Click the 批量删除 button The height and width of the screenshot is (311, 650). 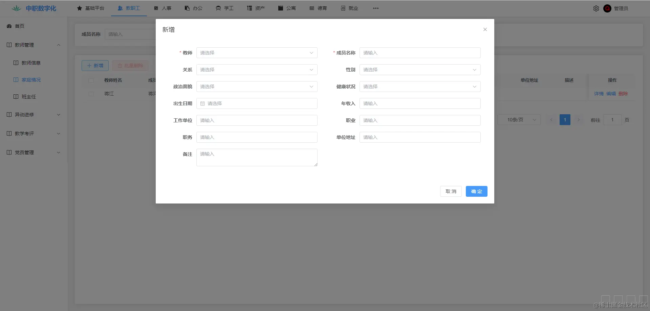pyautogui.click(x=130, y=66)
